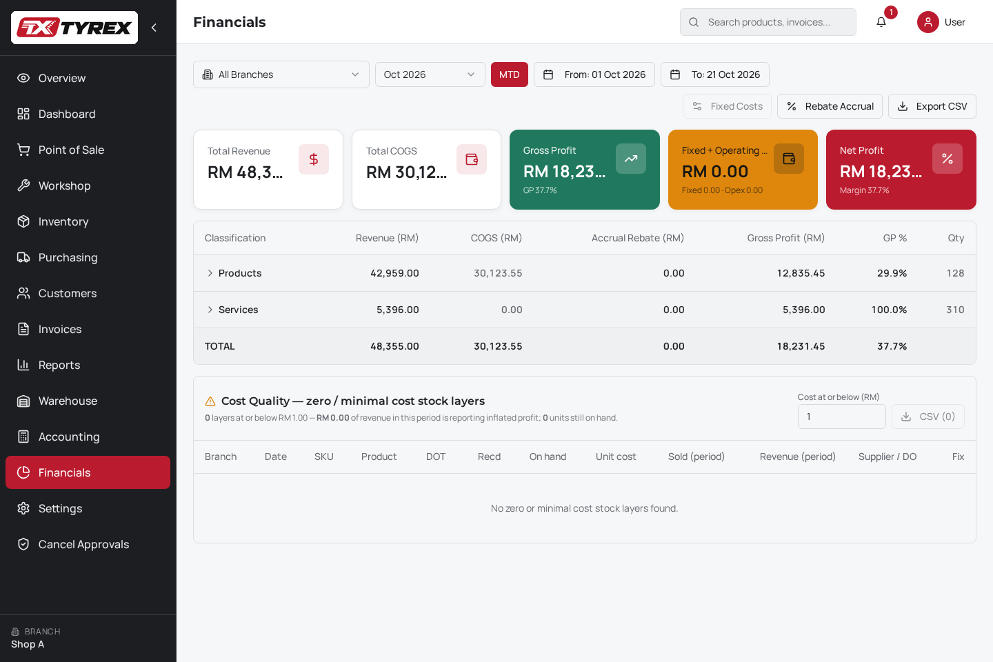
Task: Click the calendar icon in To date
Action: click(x=675, y=74)
